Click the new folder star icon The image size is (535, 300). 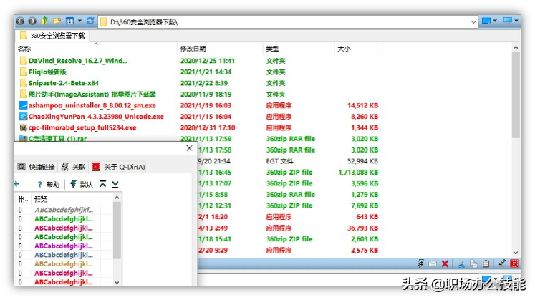click(57, 21)
